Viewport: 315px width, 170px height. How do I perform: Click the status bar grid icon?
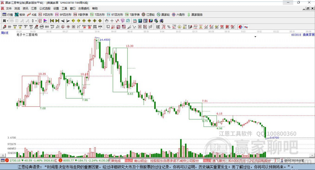point(2,160)
